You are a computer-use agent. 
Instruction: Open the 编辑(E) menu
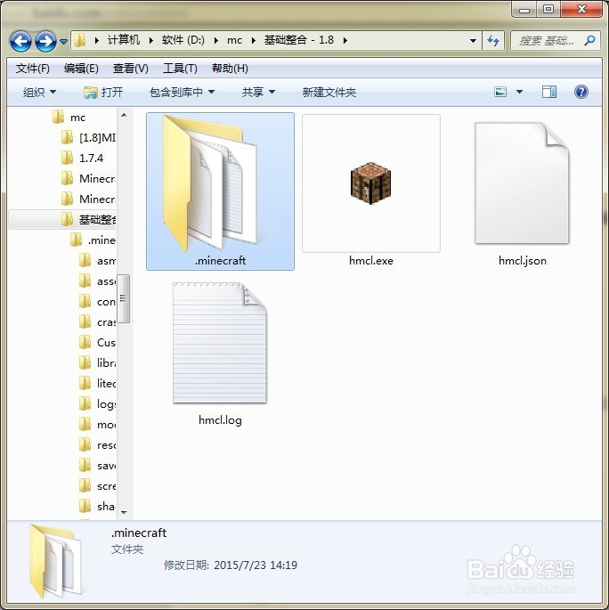tap(81, 69)
